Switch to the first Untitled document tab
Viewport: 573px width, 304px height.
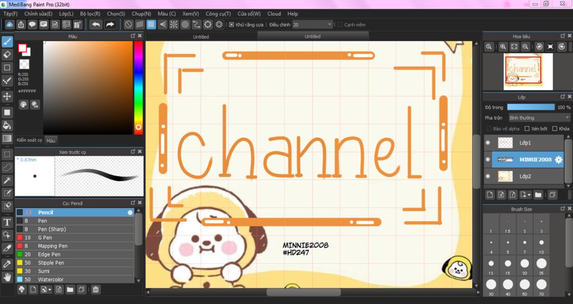coord(201,36)
